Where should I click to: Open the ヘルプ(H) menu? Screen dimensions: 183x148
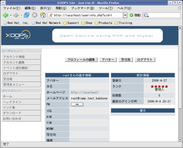point(124,8)
